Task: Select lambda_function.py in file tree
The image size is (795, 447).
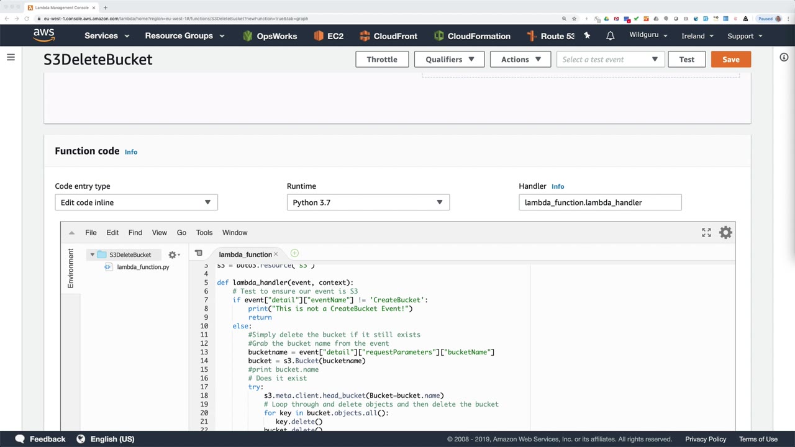Action: tap(143, 267)
